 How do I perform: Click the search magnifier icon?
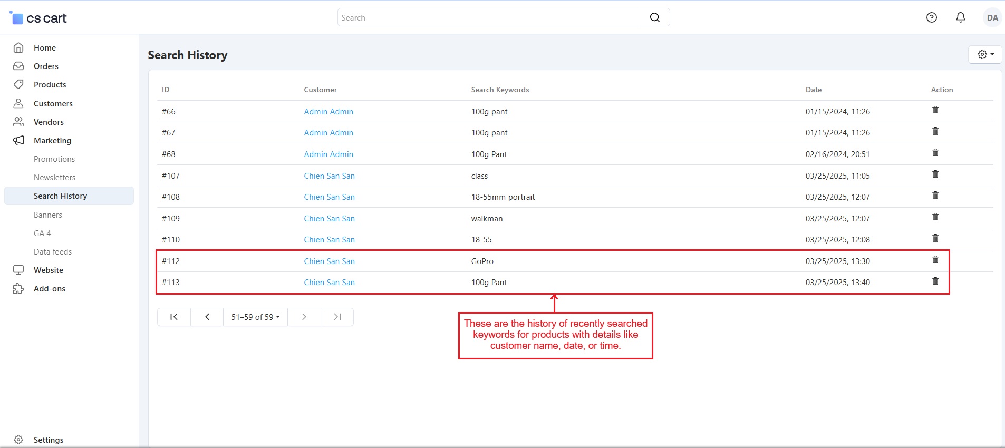pos(654,17)
